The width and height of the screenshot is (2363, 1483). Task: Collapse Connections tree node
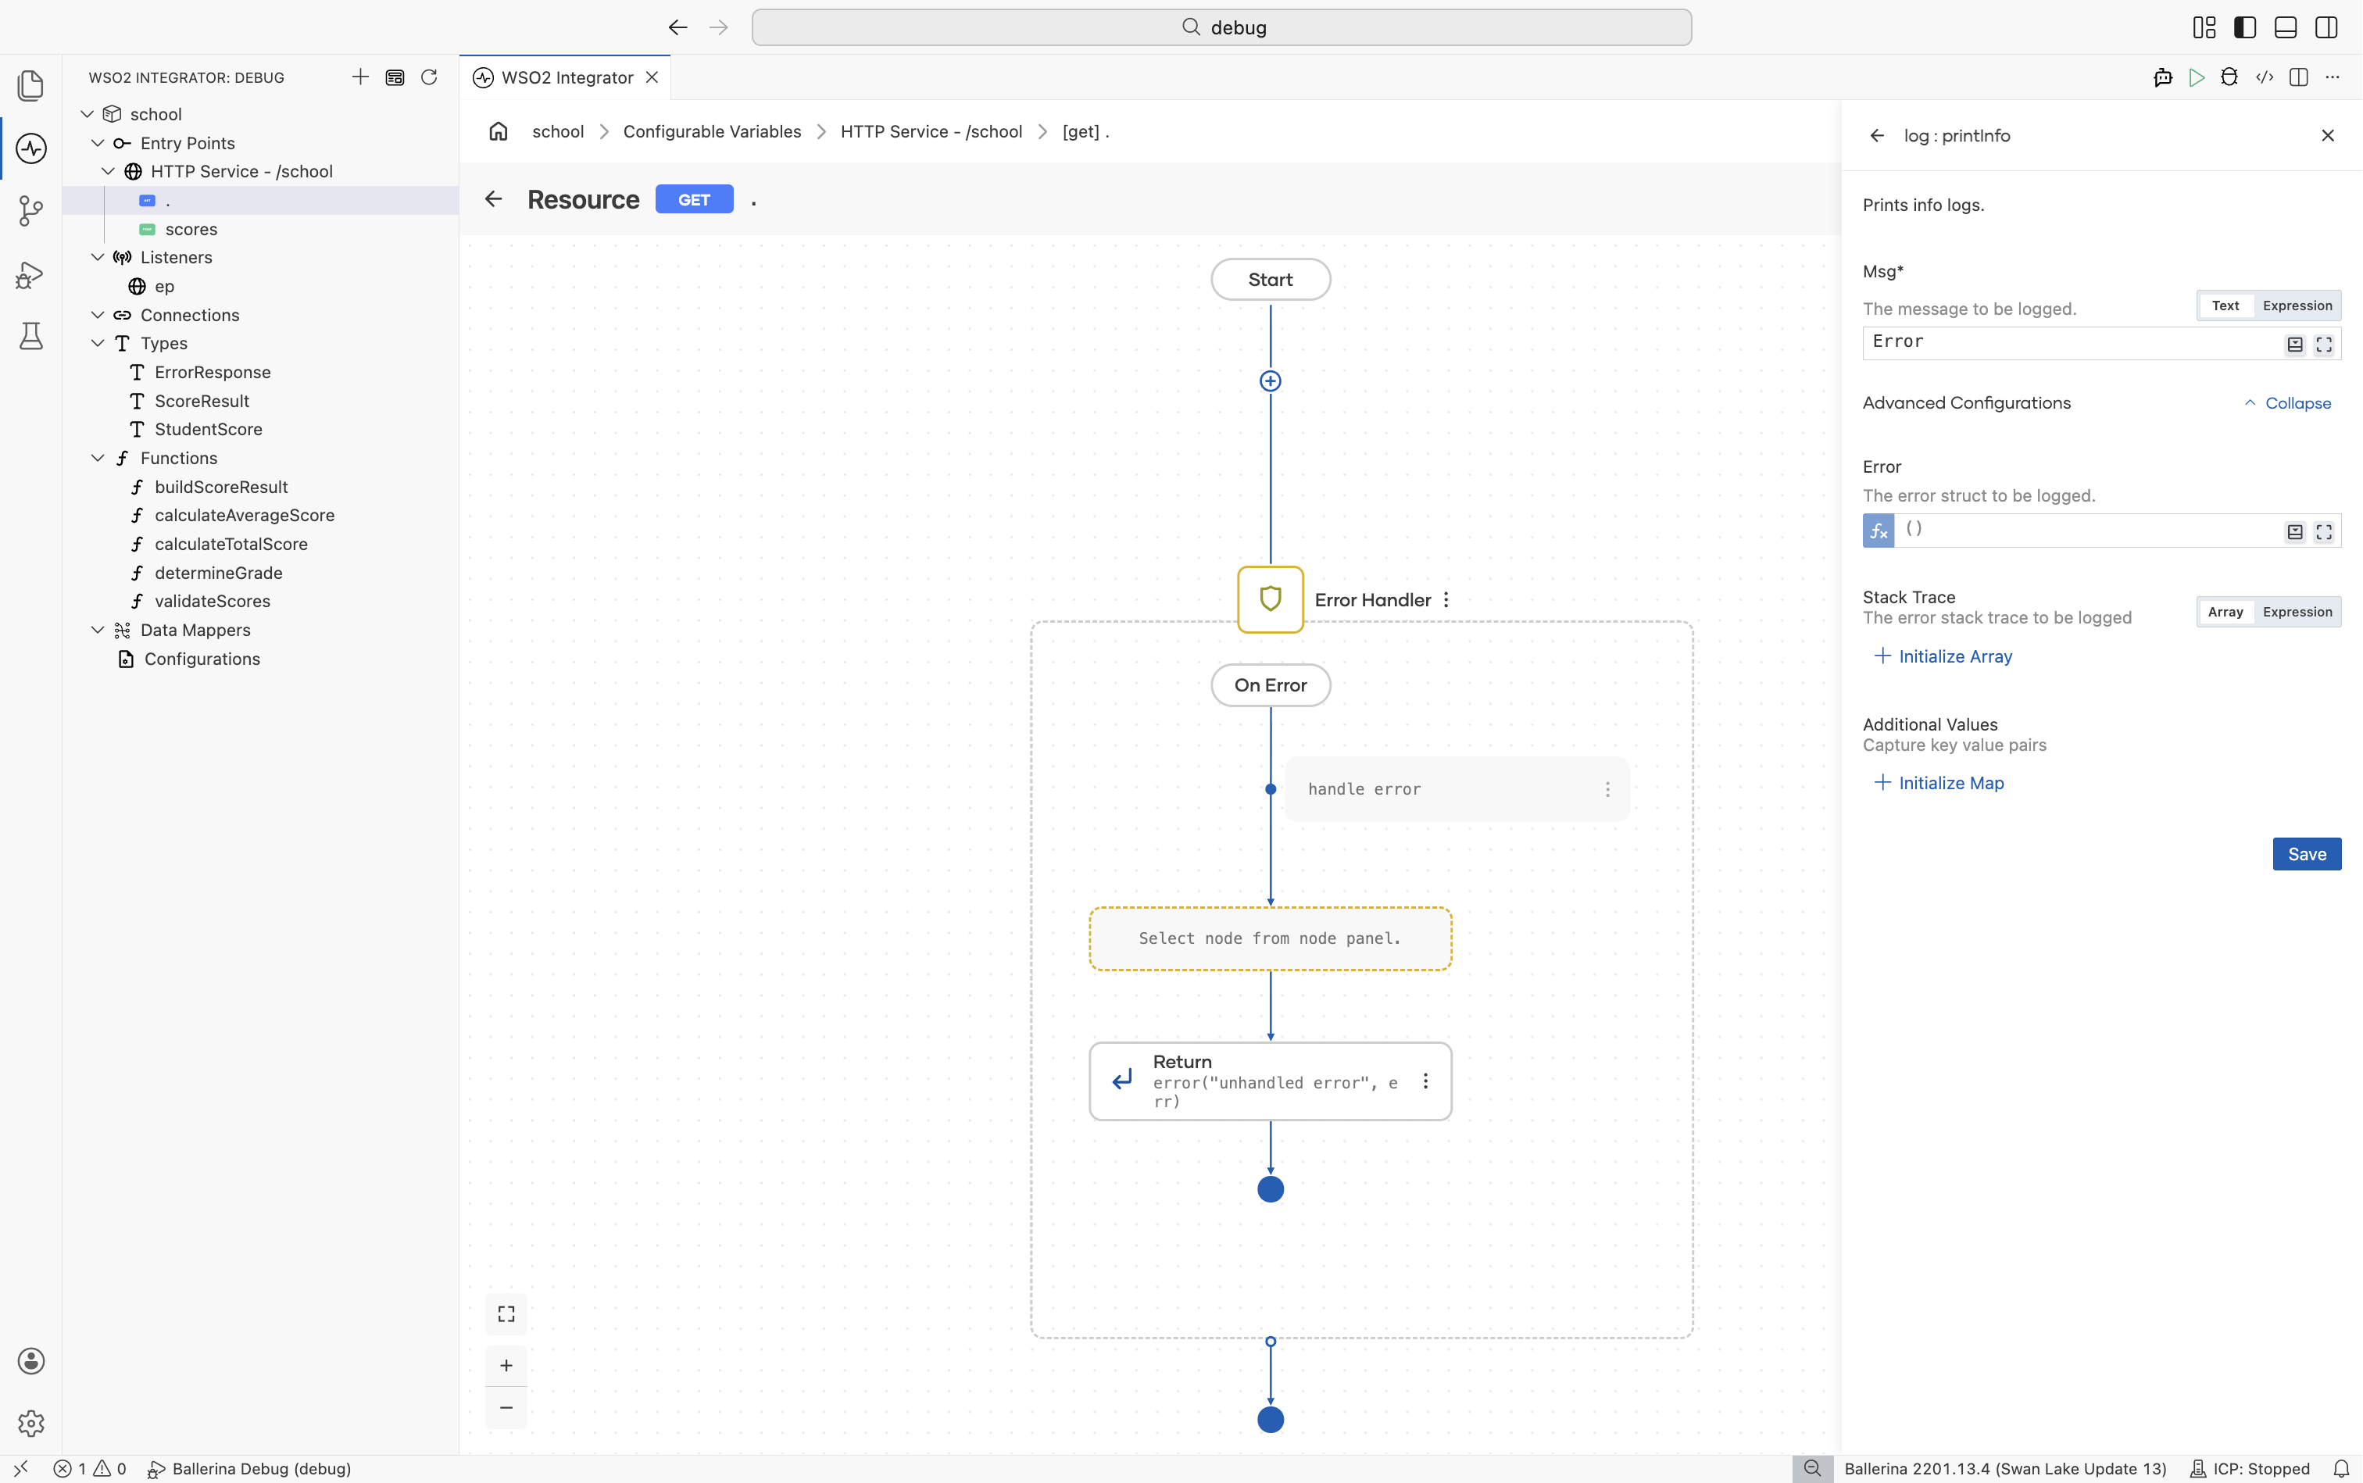click(x=98, y=315)
